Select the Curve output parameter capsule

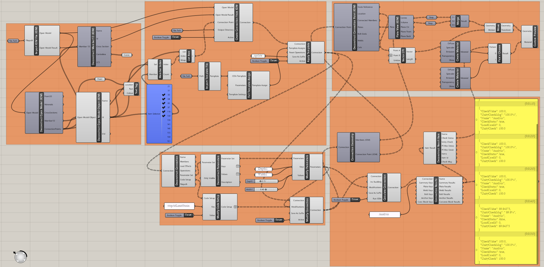click(x=126, y=55)
